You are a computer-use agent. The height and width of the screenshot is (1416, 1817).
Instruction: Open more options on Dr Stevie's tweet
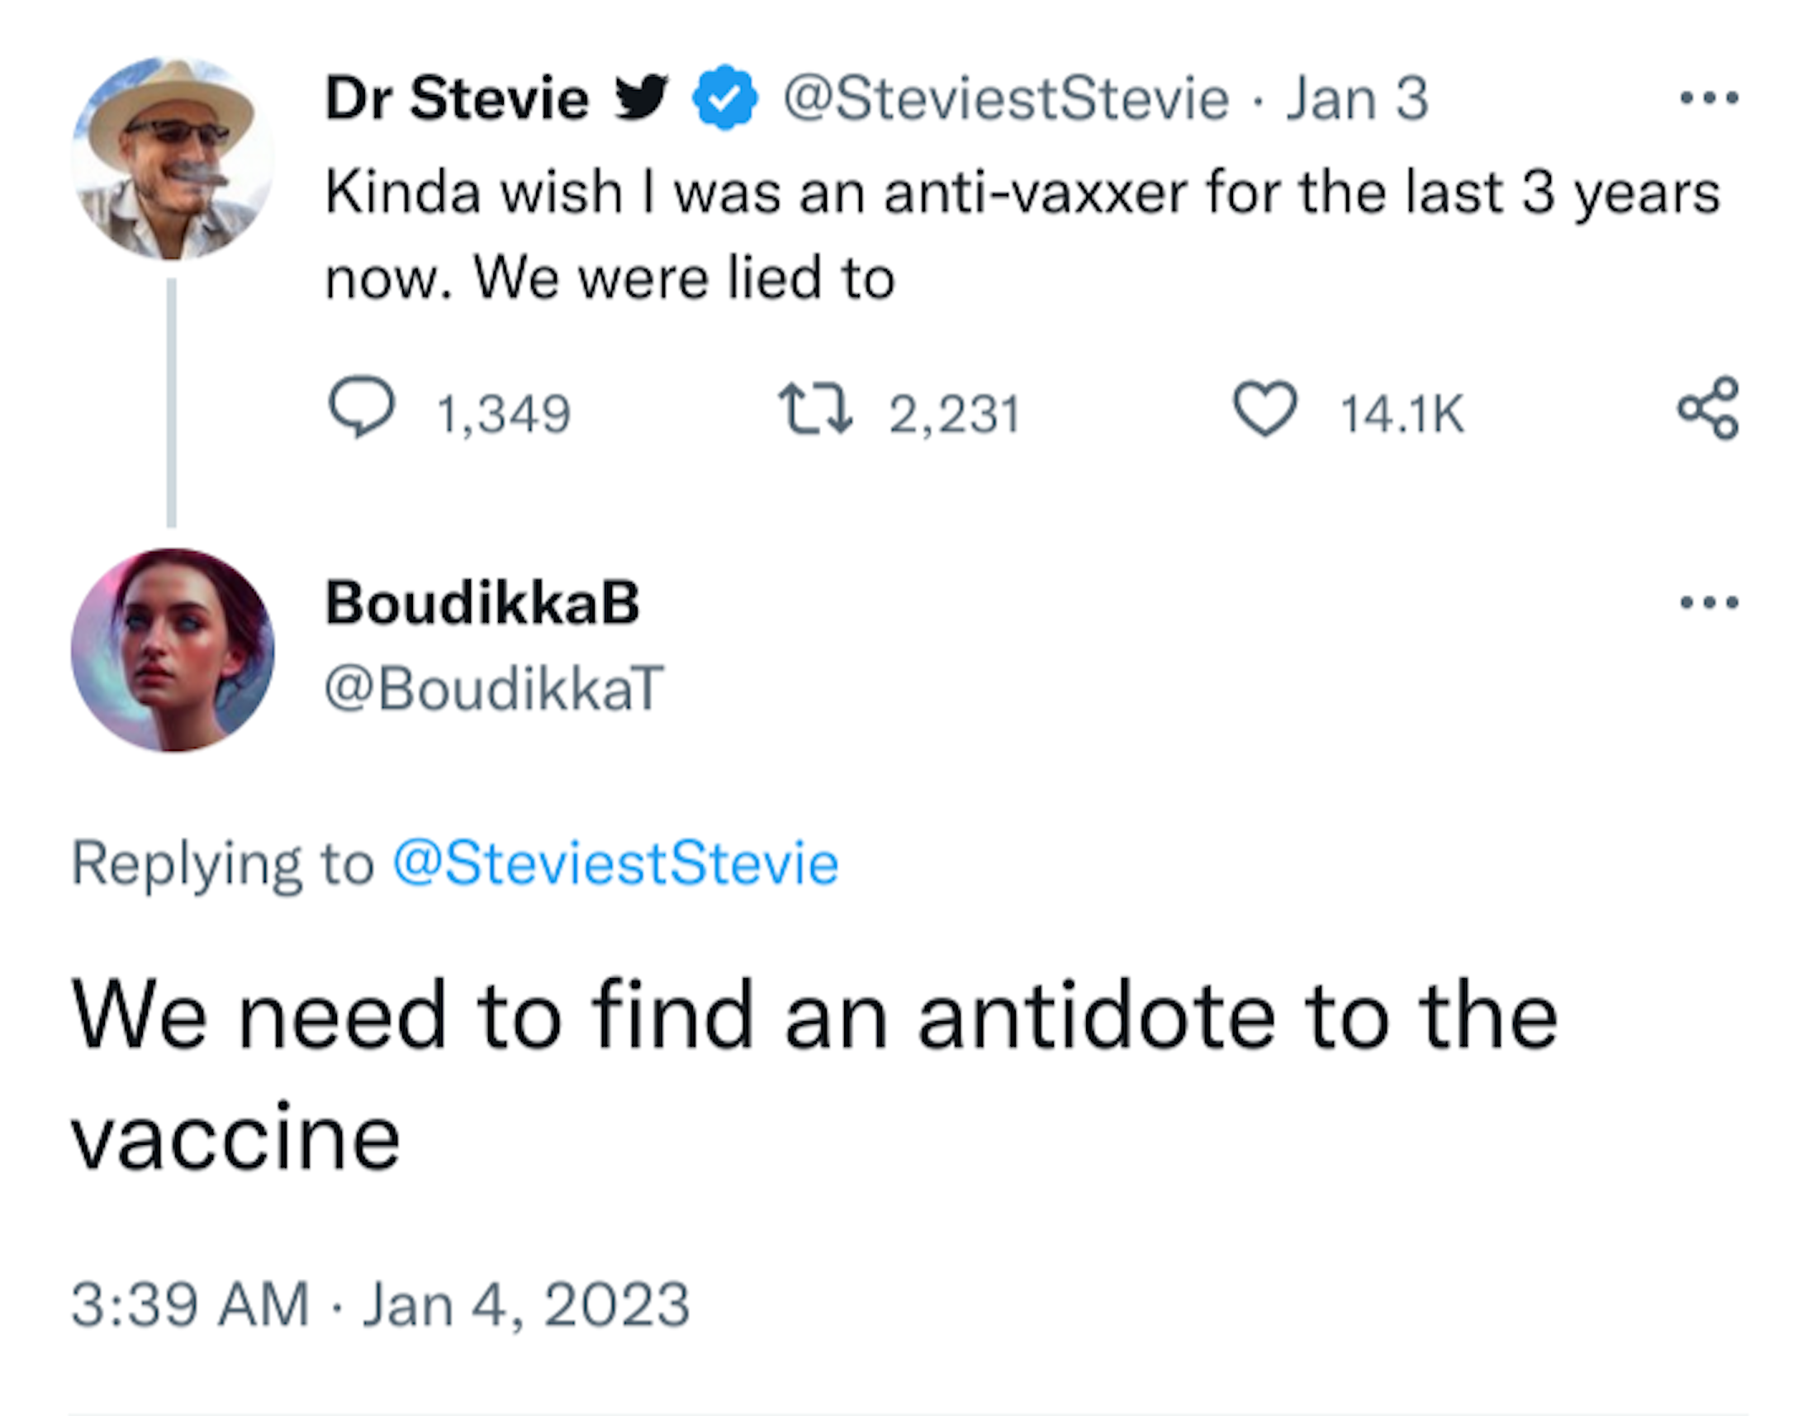[1709, 98]
